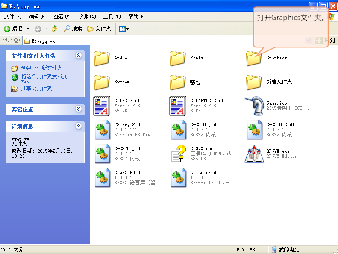Select the RGSS200J.dll file icon

[x=179, y=130]
